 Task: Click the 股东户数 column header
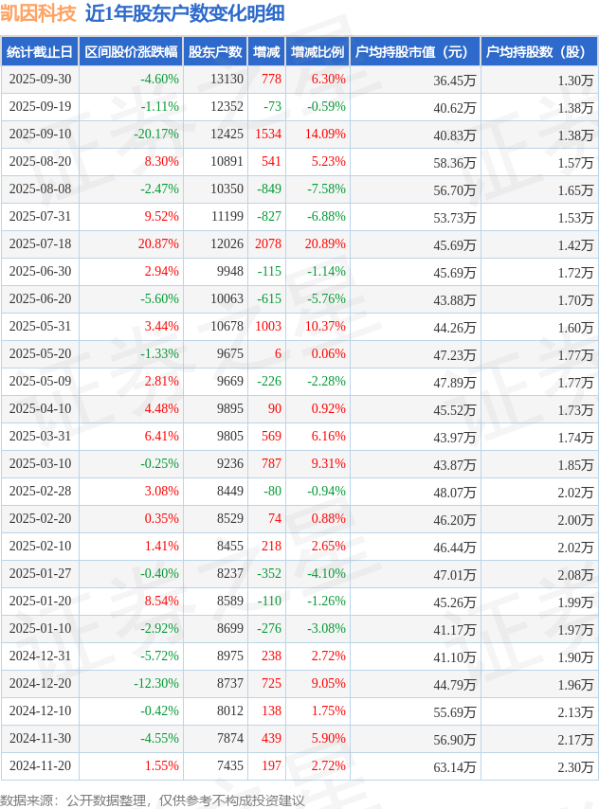coord(214,52)
